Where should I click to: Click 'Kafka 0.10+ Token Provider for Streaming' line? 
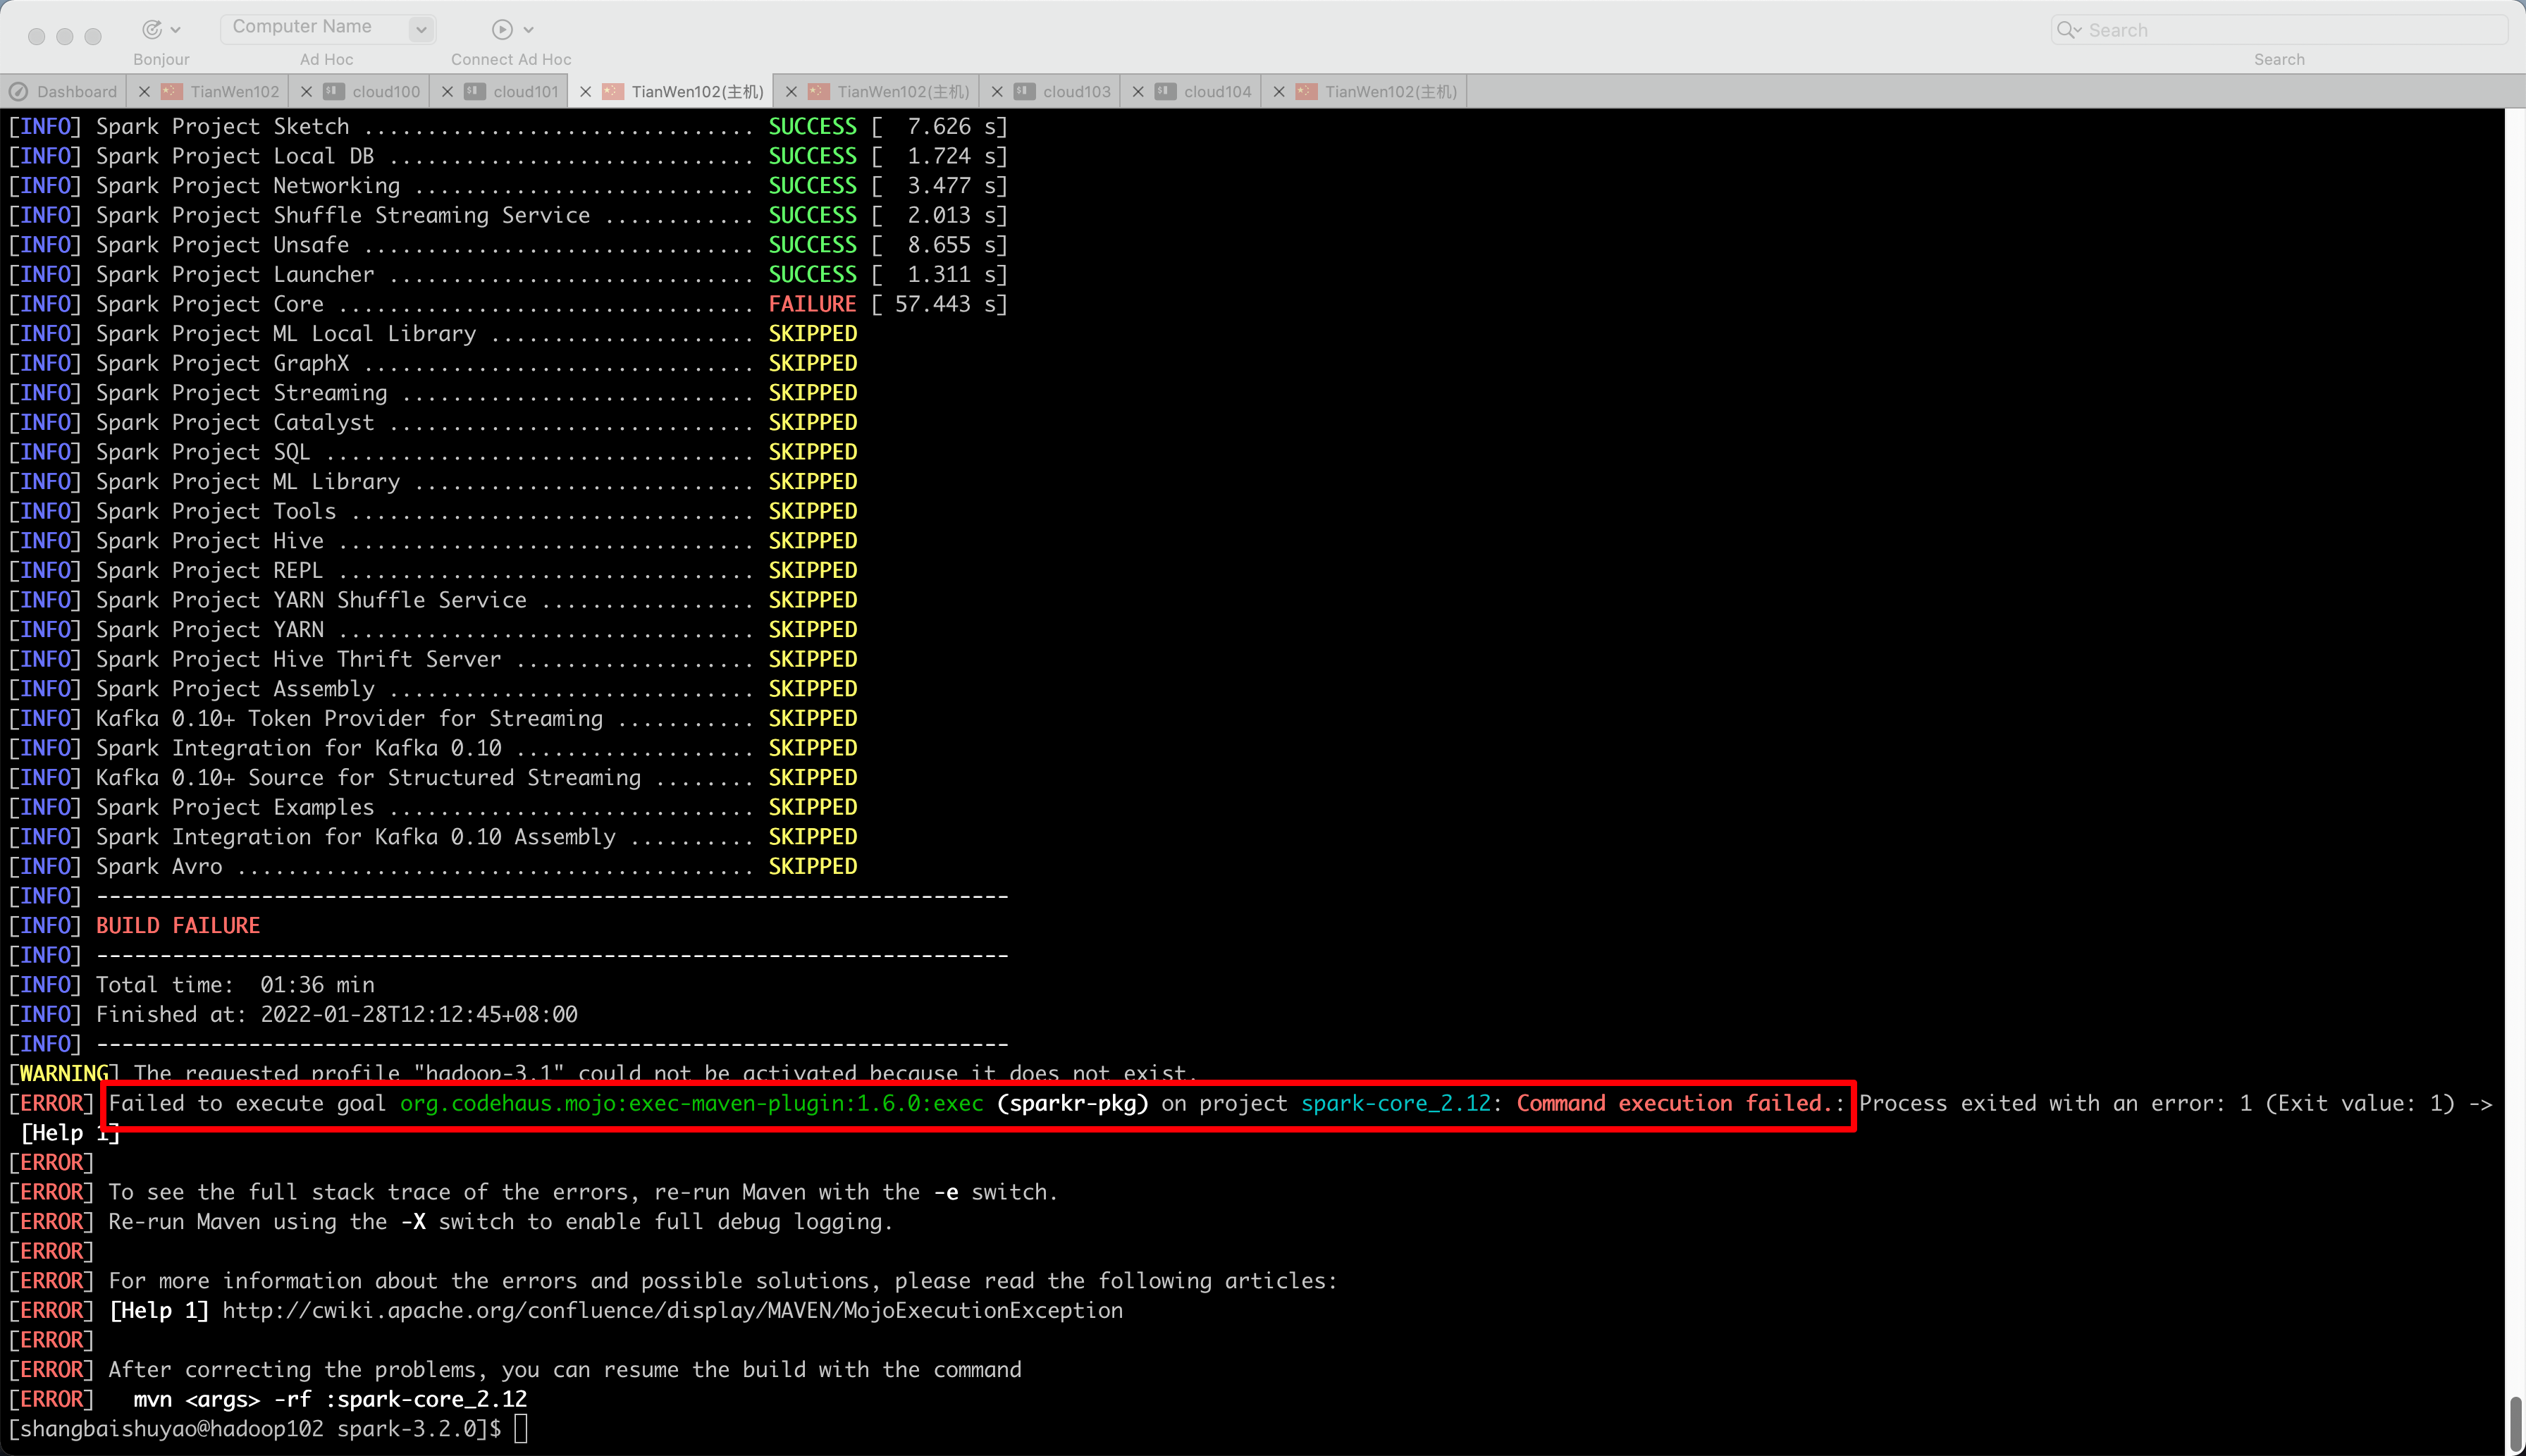433,718
